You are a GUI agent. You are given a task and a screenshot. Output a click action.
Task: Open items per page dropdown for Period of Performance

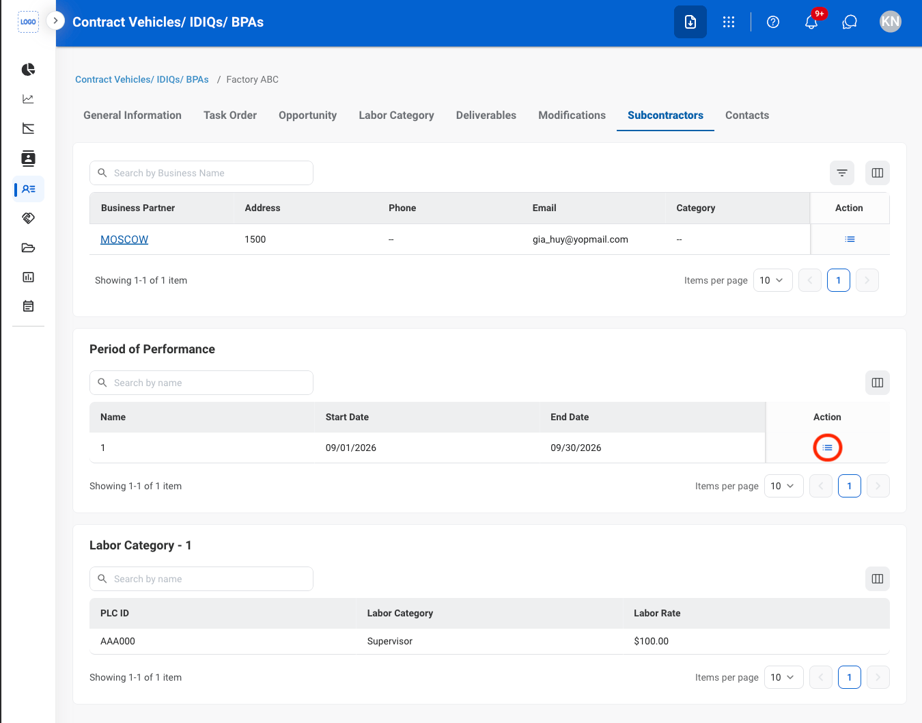[784, 486]
